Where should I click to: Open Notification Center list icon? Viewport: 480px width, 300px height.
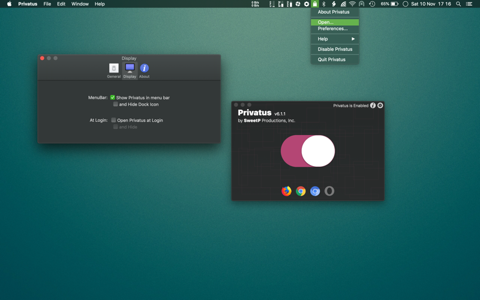coord(469,4)
